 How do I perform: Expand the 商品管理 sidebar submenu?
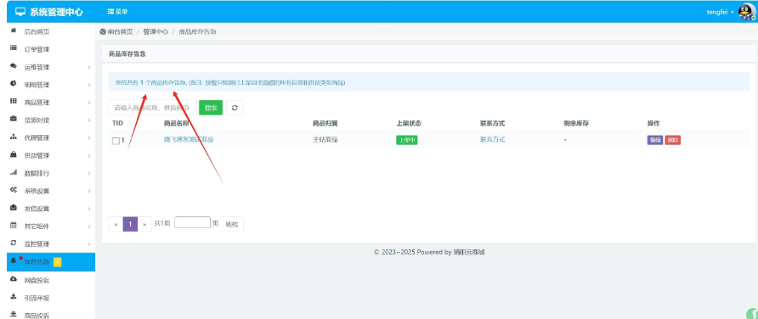(51, 103)
